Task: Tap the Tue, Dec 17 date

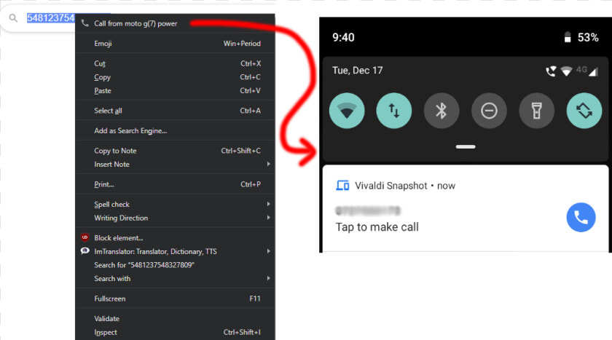Action: (x=358, y=71)
